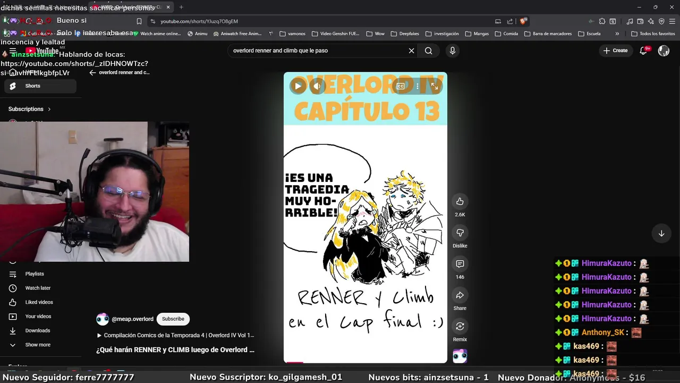This screenshot has height=383, width=680.
Task: Open the Leo AI sparkle icon
Action: [651, 21]
